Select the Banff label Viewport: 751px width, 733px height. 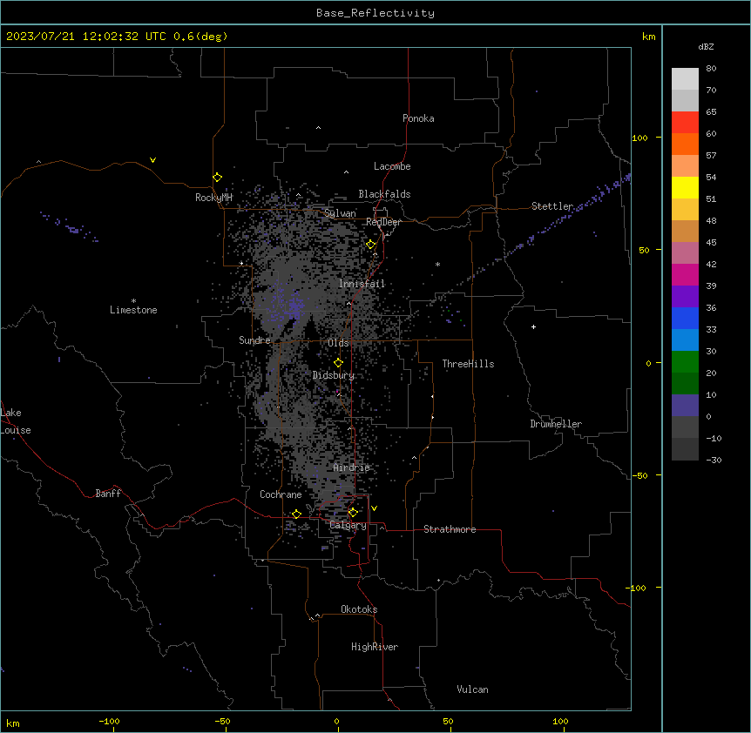pos(108,494)
